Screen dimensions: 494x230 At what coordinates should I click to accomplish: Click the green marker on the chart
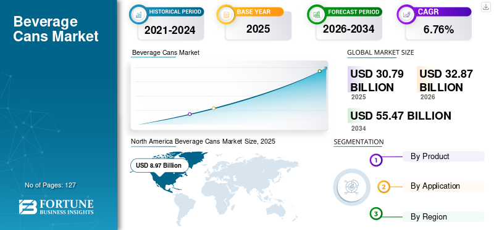click(319, 71)
